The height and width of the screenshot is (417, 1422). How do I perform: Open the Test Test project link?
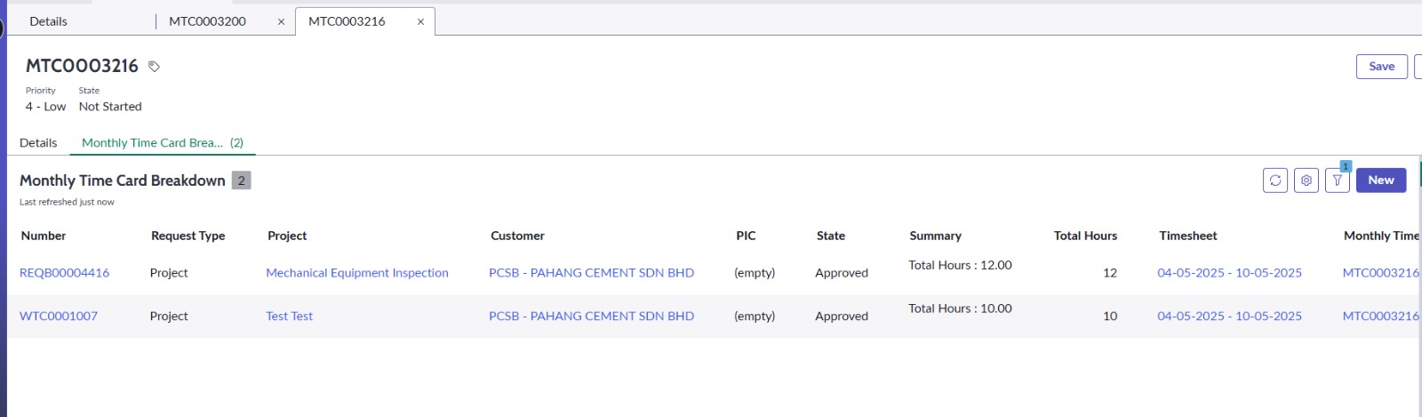coord(289,316)
